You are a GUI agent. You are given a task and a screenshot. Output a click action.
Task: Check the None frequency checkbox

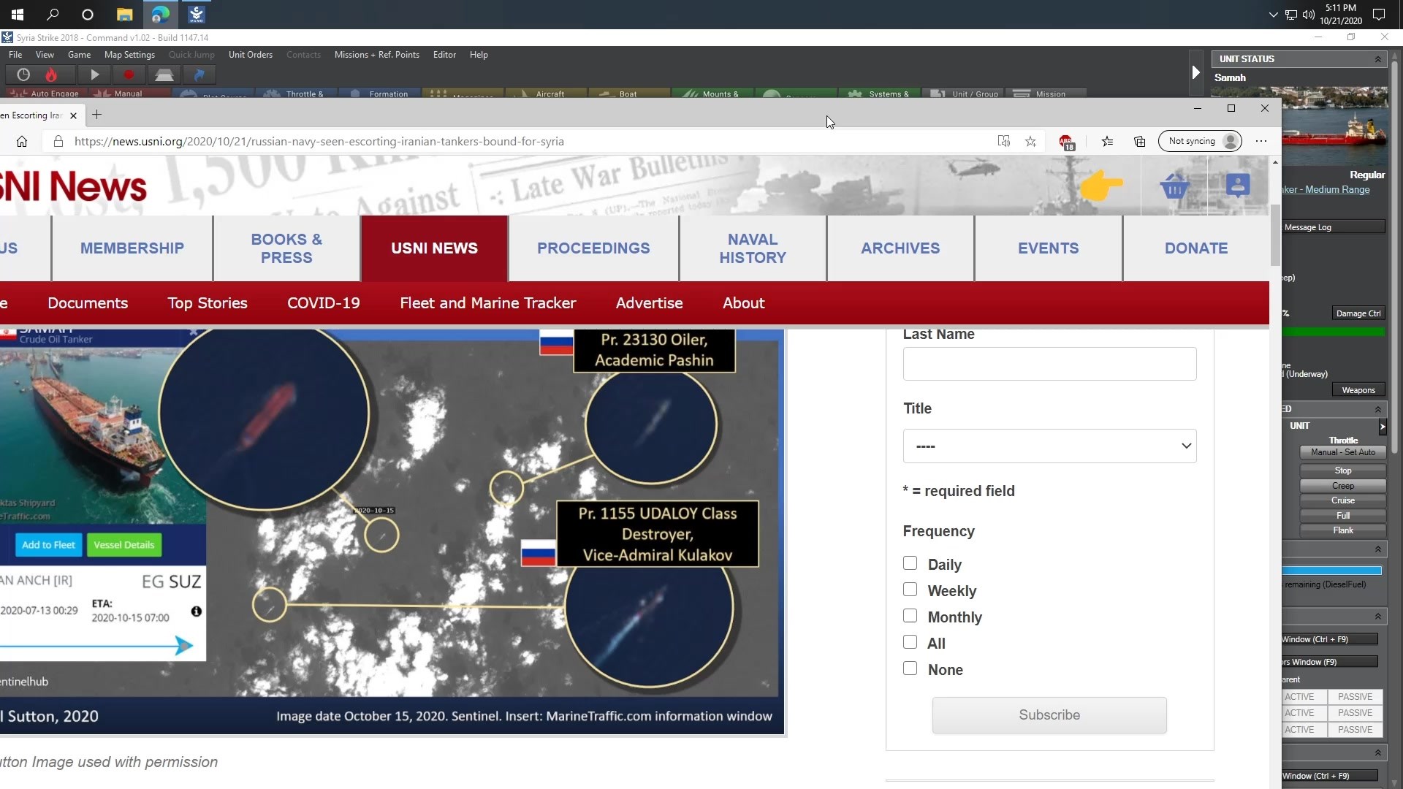(x=910, y=668)
